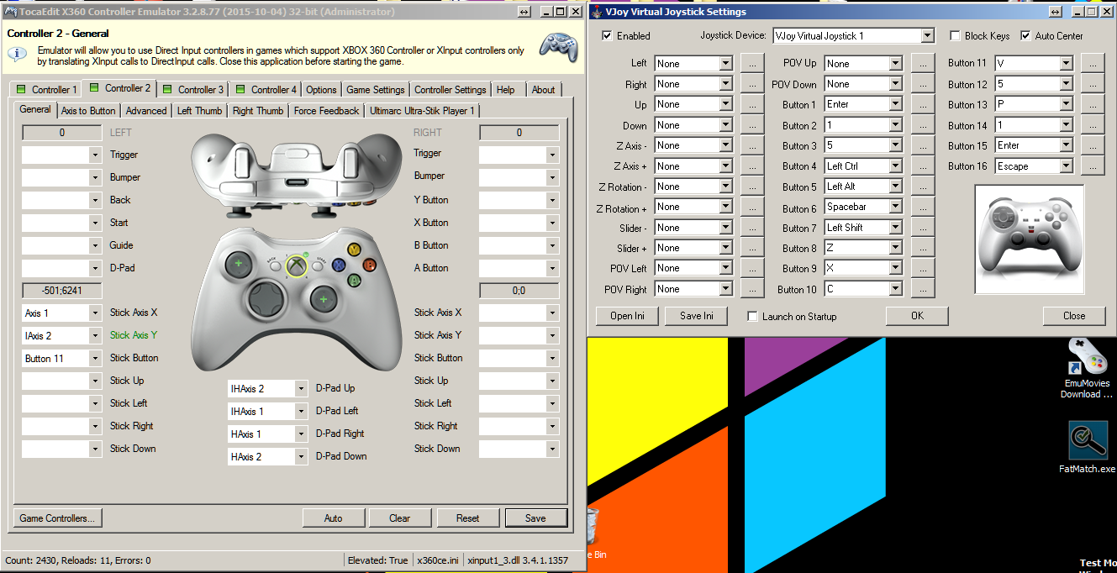Screen dimensions: 1117x573
Task: Open the left Stick Axis X dropdown
Action: click(x=94, y=313)
